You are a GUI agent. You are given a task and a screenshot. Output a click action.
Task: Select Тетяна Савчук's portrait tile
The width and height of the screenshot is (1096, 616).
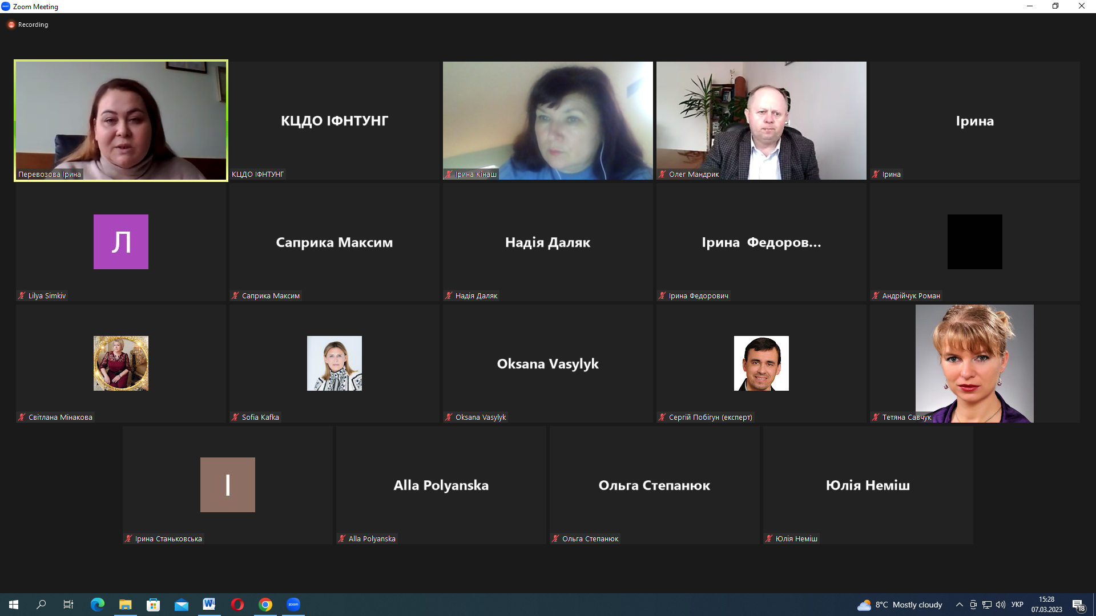tap(974, 363)
